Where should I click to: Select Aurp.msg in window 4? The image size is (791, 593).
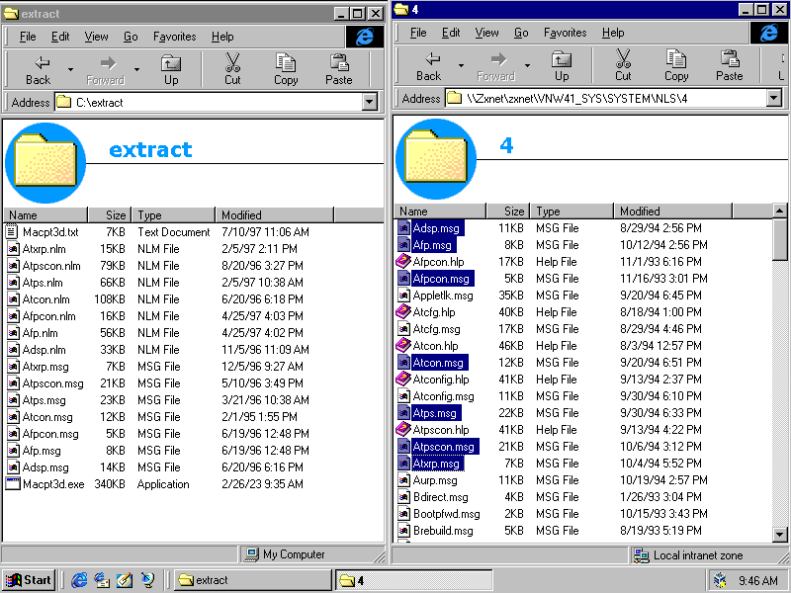(435, 480)
